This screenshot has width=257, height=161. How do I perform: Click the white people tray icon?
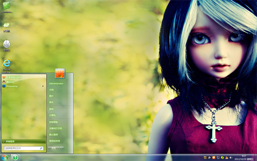click(209, 158)
